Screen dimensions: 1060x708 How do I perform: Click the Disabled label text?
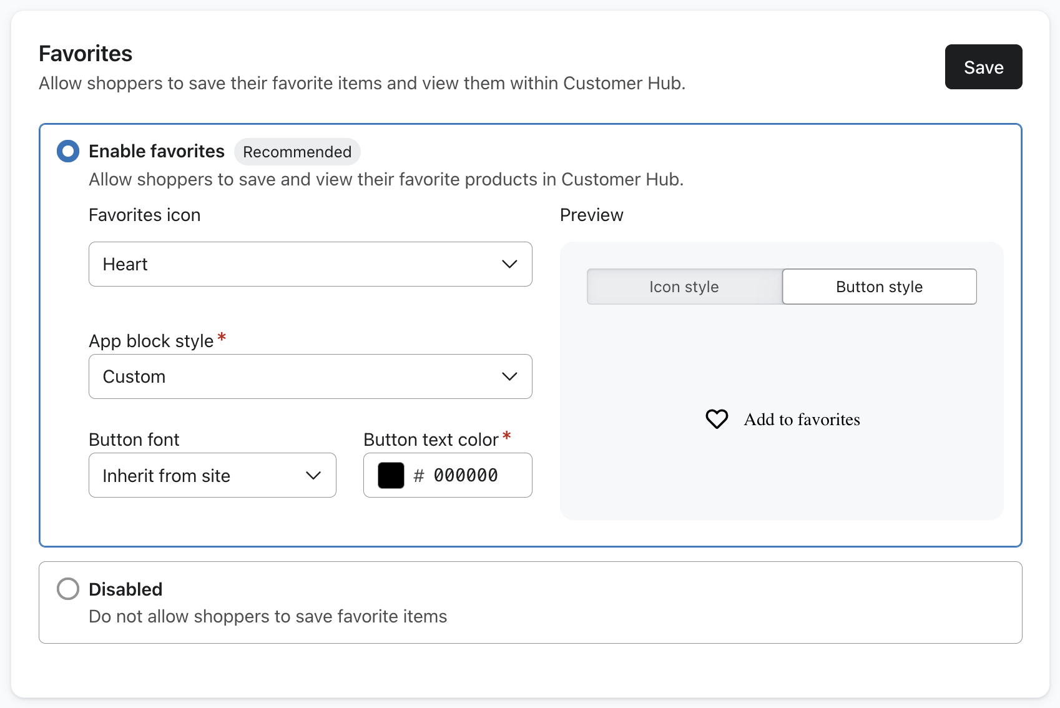click(x=125, y=589)
